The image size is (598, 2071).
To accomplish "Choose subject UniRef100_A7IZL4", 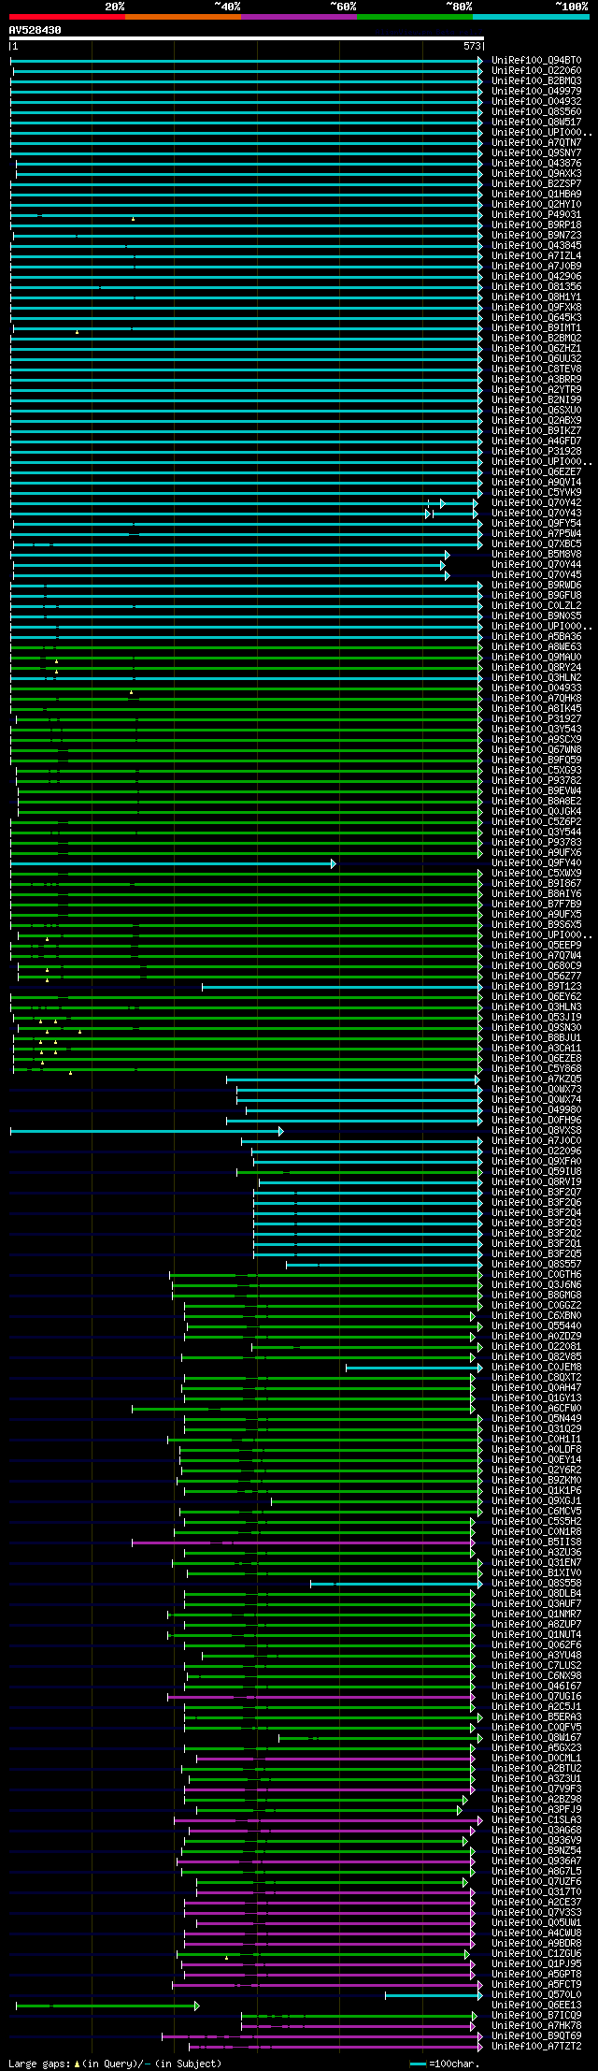I will click(536, 255).
